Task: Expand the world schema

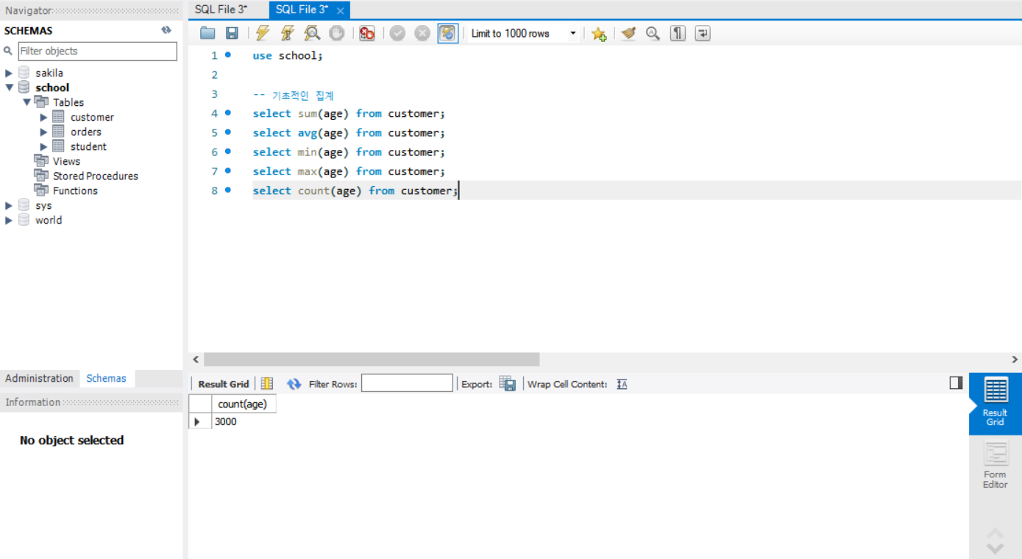Action: 9,220
